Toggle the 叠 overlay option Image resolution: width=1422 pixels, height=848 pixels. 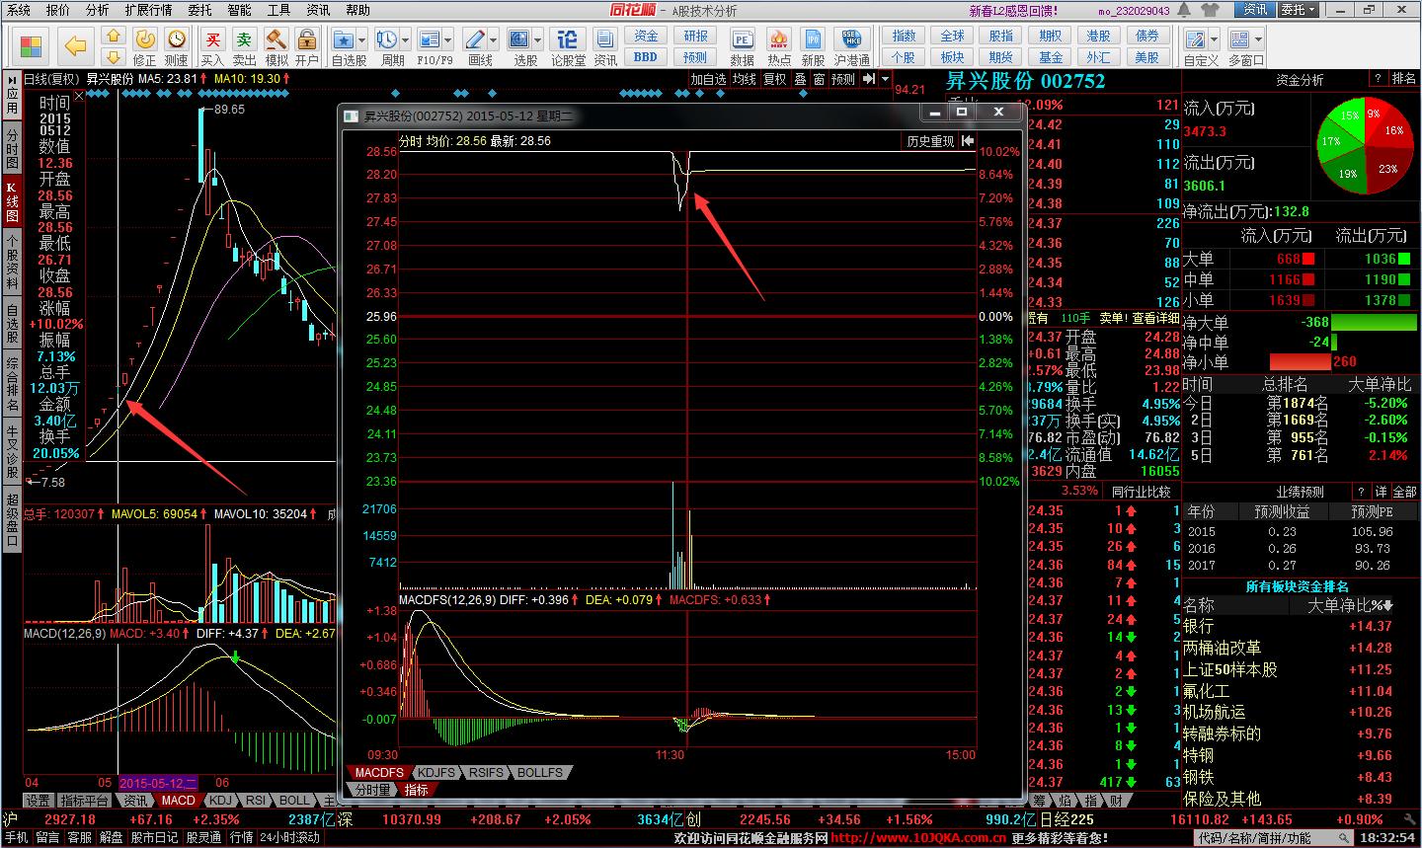pyautogui.click(x=800, y=79)
